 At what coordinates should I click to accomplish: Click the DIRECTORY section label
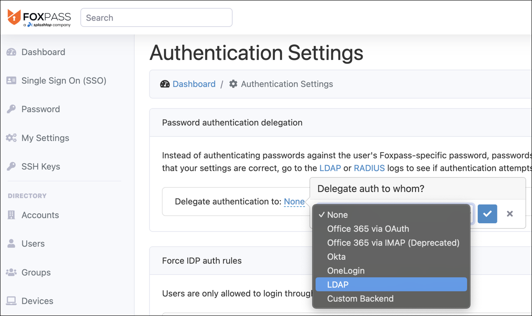(27, 196)
